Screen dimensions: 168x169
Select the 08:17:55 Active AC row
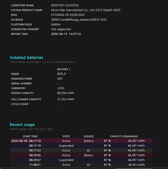(81, 150)
